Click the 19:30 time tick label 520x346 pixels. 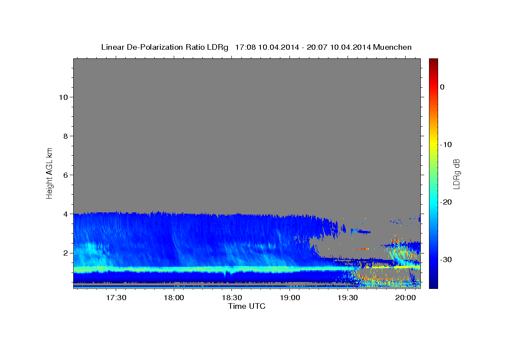348,298
